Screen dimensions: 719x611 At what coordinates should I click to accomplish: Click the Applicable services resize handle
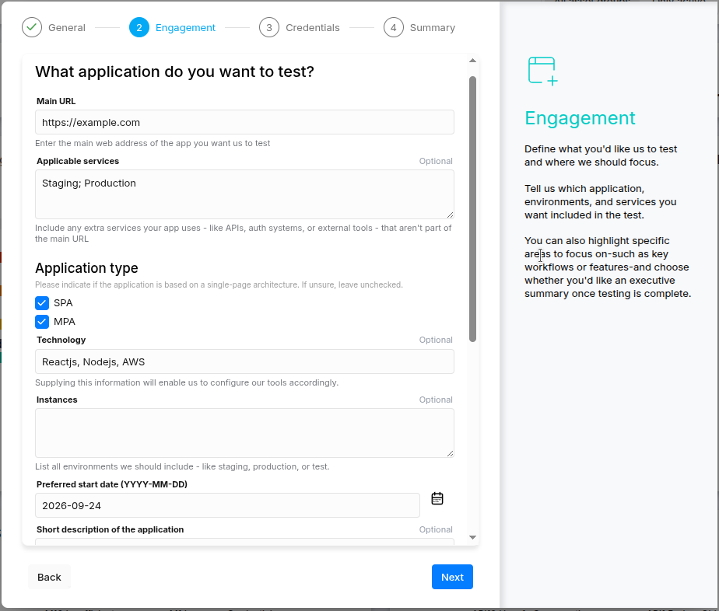[450, 215]
